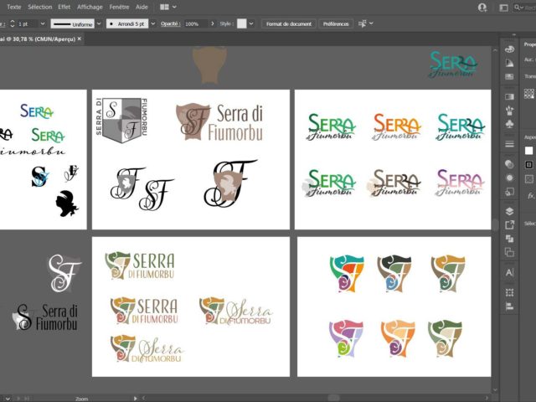Open the Stroke panel lines icon

click(509, 144)
